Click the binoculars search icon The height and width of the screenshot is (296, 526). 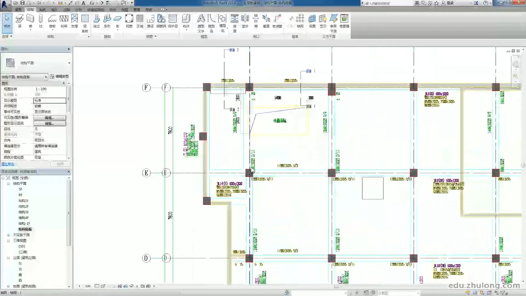pyautogui.click(x=417, y=3)
